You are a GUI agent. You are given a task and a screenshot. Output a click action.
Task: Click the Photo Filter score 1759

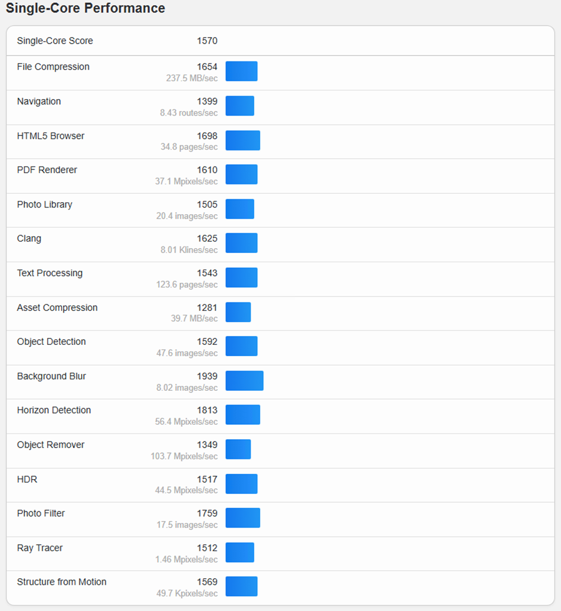pyautogui.click(x=207, y=514)
